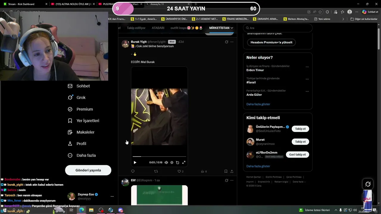Image resolution: width=381 pixels, height=214 pixels.
Task: Open Gizlilik Politikası footer link
Action: pos(274,177)
